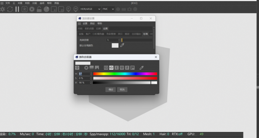
Task: Switch to the 色彩管理 settings tab
Action: (111, 34)
